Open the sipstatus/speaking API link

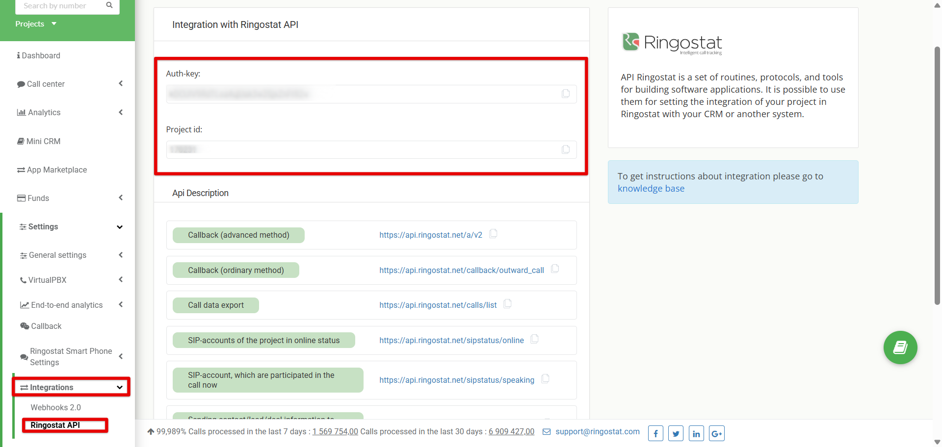click(457, 380)
